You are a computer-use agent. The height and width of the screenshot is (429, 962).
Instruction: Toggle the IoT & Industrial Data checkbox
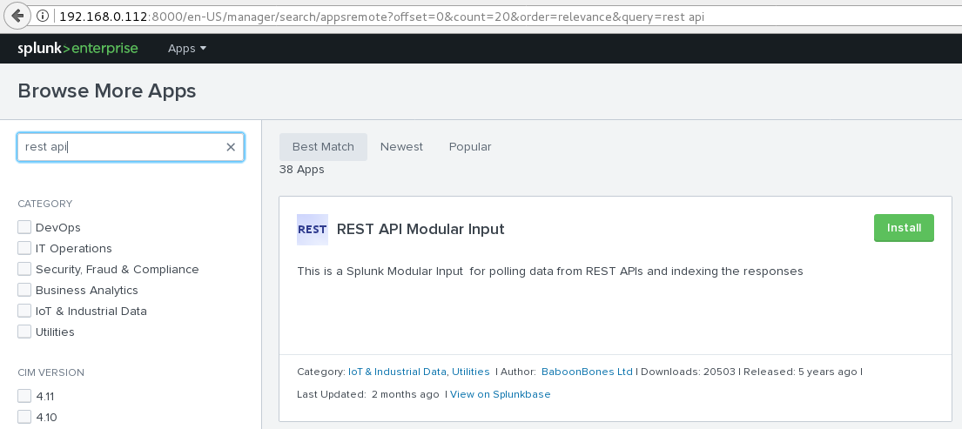click(x=24, y=311)
